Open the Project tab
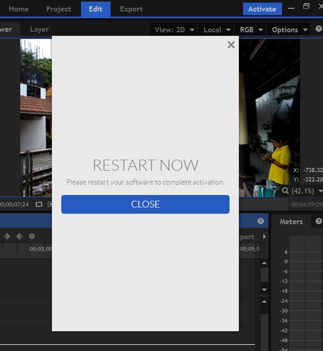The width and height of the screenshot is (323, 351). point(59,9)
